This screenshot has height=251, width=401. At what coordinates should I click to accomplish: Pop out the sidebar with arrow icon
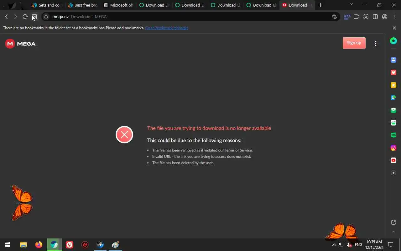(393, 222)
